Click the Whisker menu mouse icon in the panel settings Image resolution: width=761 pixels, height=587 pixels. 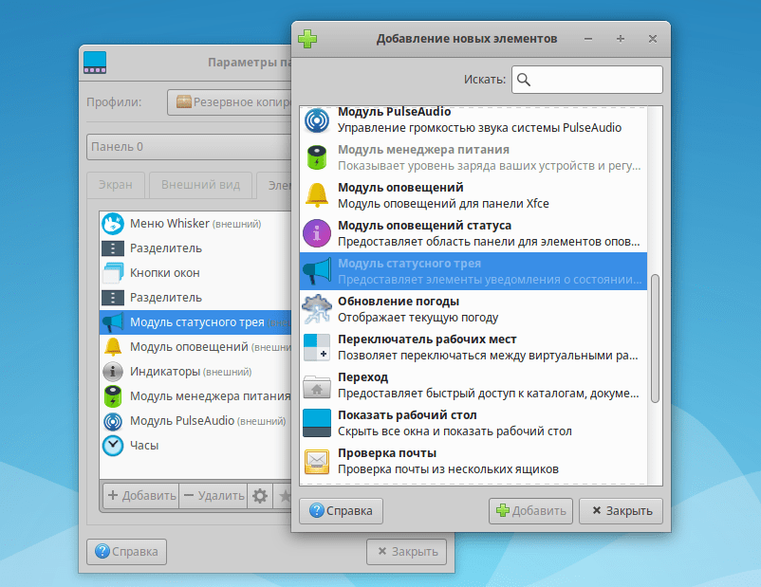pyautogui.click(x=113, y=224)
